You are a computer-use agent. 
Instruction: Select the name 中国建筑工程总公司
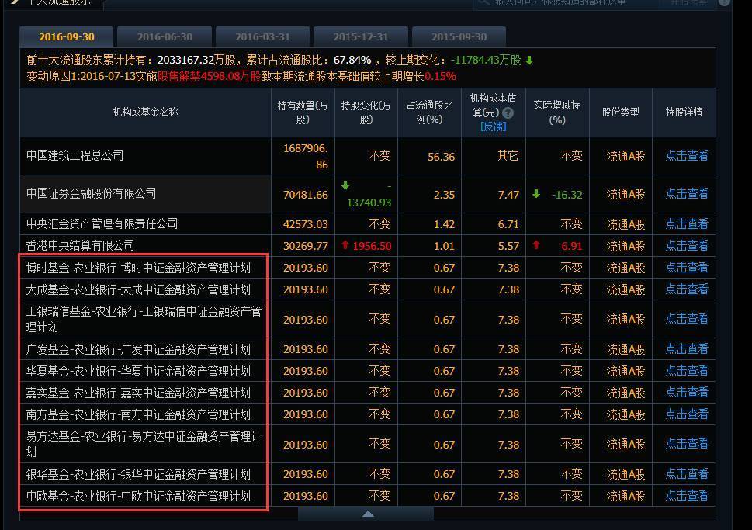click(75, 155)
